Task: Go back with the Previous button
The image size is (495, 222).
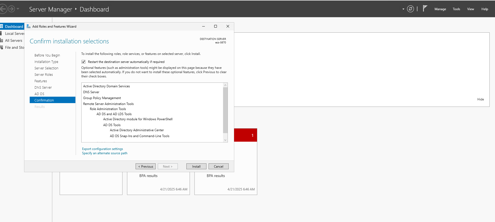Action: coord(145,166)
